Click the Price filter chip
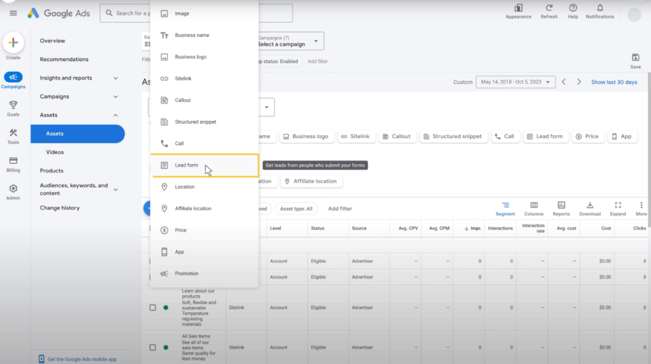 587,136
